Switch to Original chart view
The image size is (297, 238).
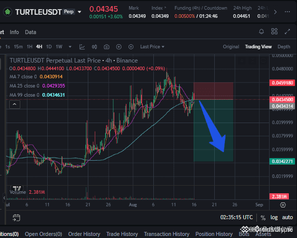[231, 47]
